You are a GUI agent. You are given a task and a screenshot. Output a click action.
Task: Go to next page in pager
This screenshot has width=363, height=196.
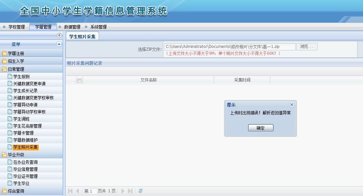coord(123,191)
